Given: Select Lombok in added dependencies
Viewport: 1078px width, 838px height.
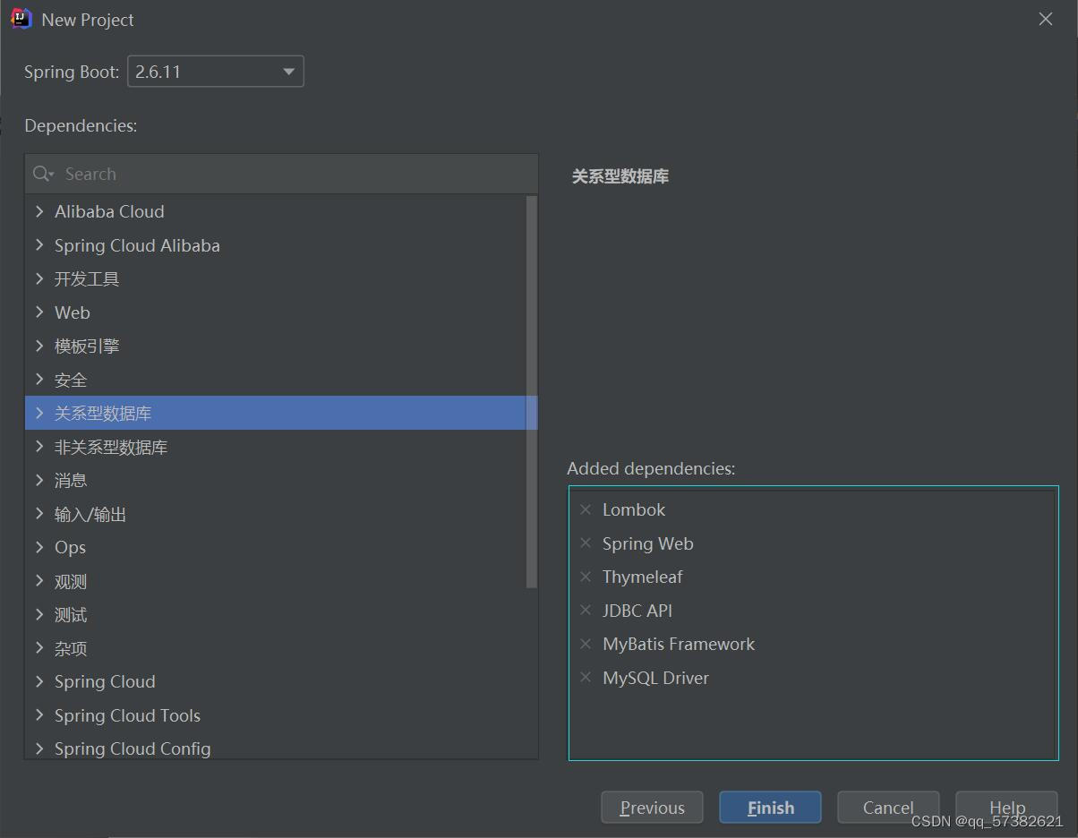Looking at the screenshot, I should coord(634,509).
